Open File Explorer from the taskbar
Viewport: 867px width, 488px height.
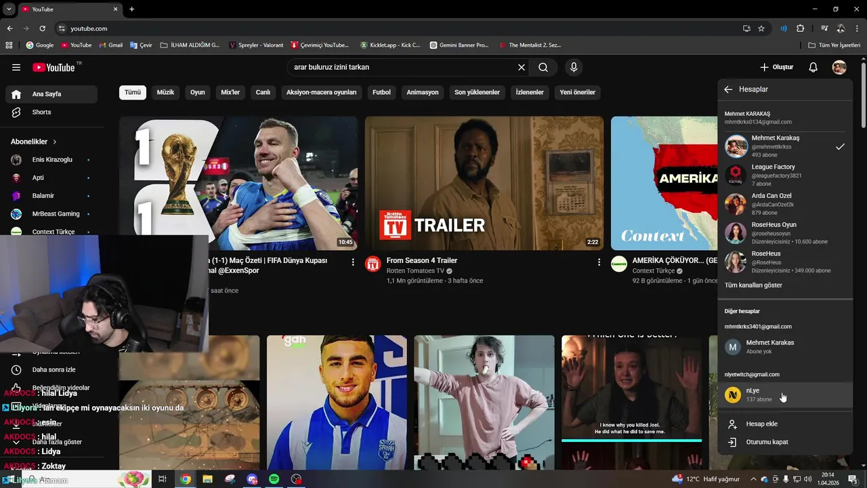(207, 479)
